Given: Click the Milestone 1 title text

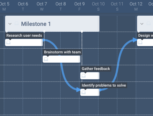Looking at the screenshot, I should pyautogui.click(x=36, y=24).
